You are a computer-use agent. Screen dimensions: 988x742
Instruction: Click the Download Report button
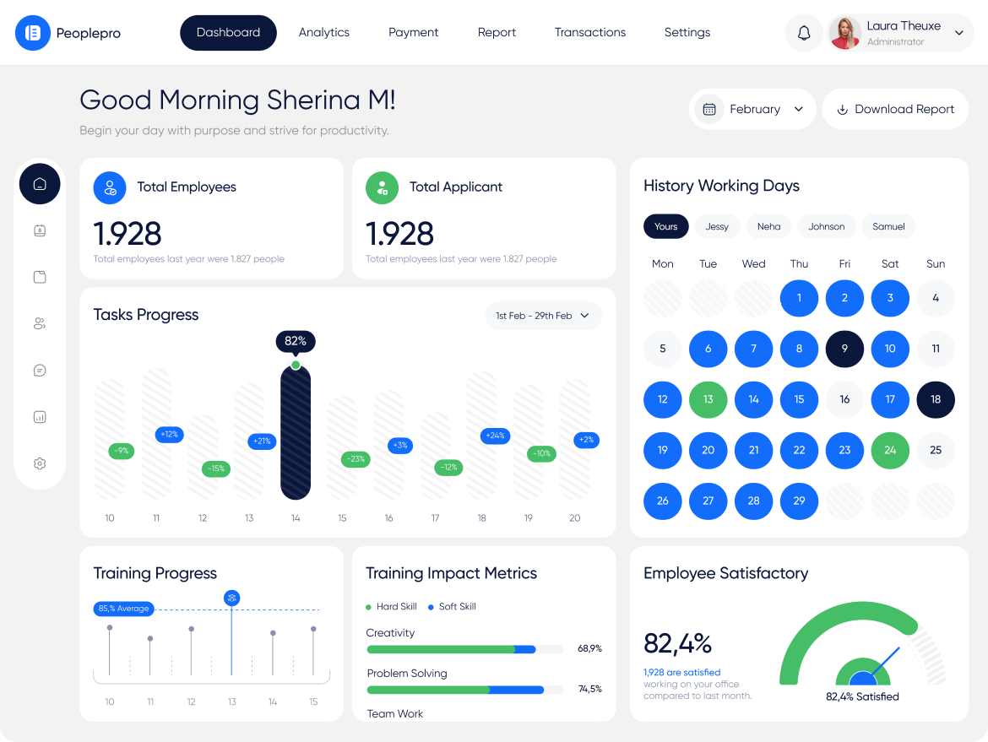click(895, 110)
